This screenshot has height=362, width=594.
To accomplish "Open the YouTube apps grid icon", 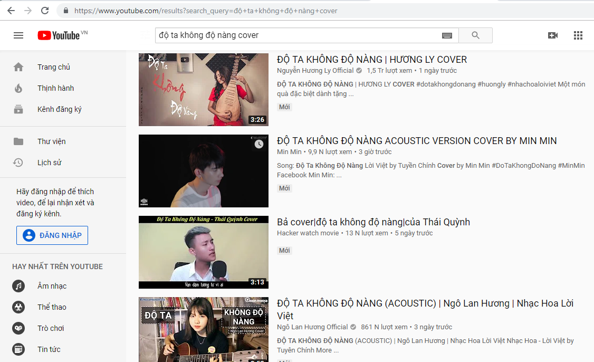I will click(x=578, y=35).
